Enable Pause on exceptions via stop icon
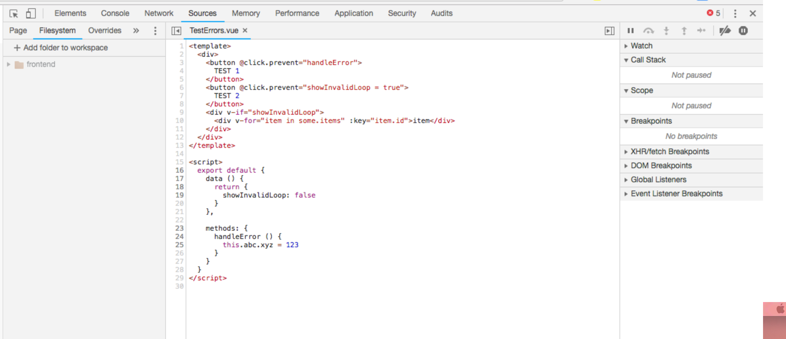The image size is (786, 339). click(x=743, y=31)
